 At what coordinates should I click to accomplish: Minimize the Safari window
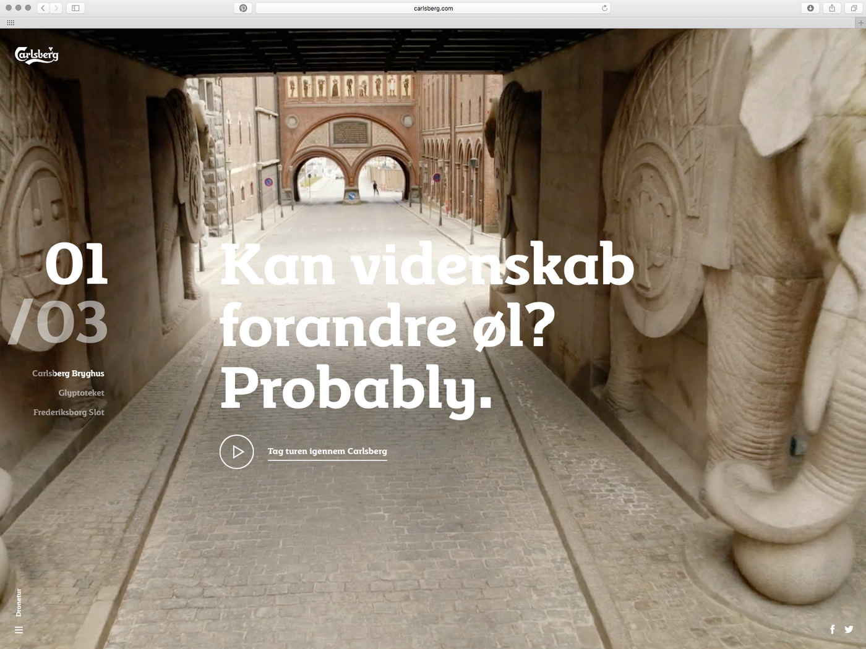(x=19, y=8)
